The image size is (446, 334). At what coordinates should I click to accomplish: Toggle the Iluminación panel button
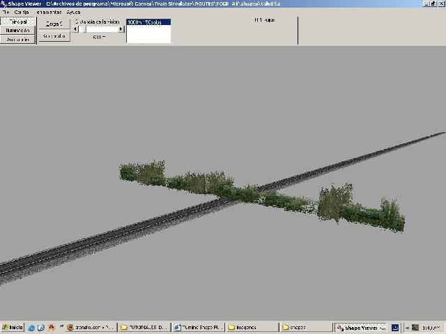point(18,31)
